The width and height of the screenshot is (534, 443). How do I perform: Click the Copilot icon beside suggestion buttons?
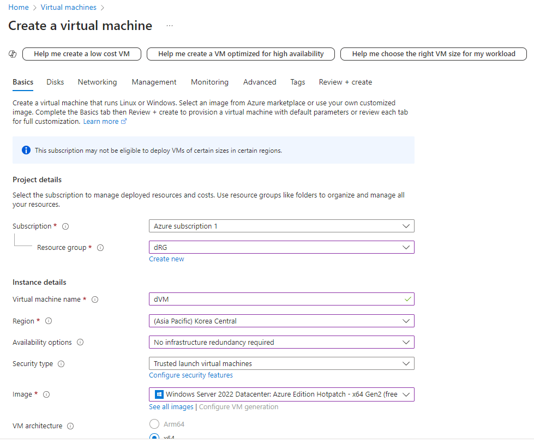[x=13, y=54]
